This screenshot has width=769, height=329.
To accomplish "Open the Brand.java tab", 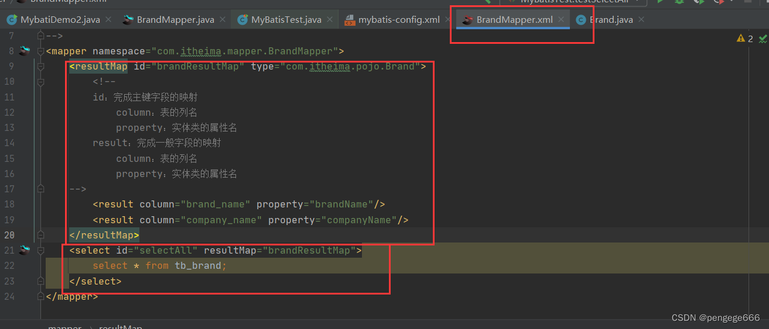I will [611, 19].
